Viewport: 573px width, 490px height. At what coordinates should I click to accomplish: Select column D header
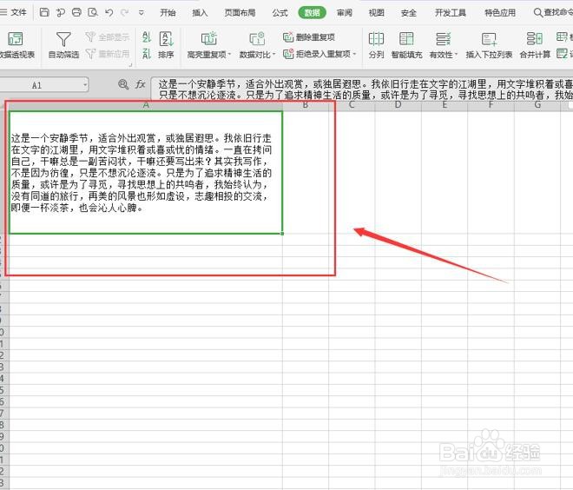pos(398,106)
